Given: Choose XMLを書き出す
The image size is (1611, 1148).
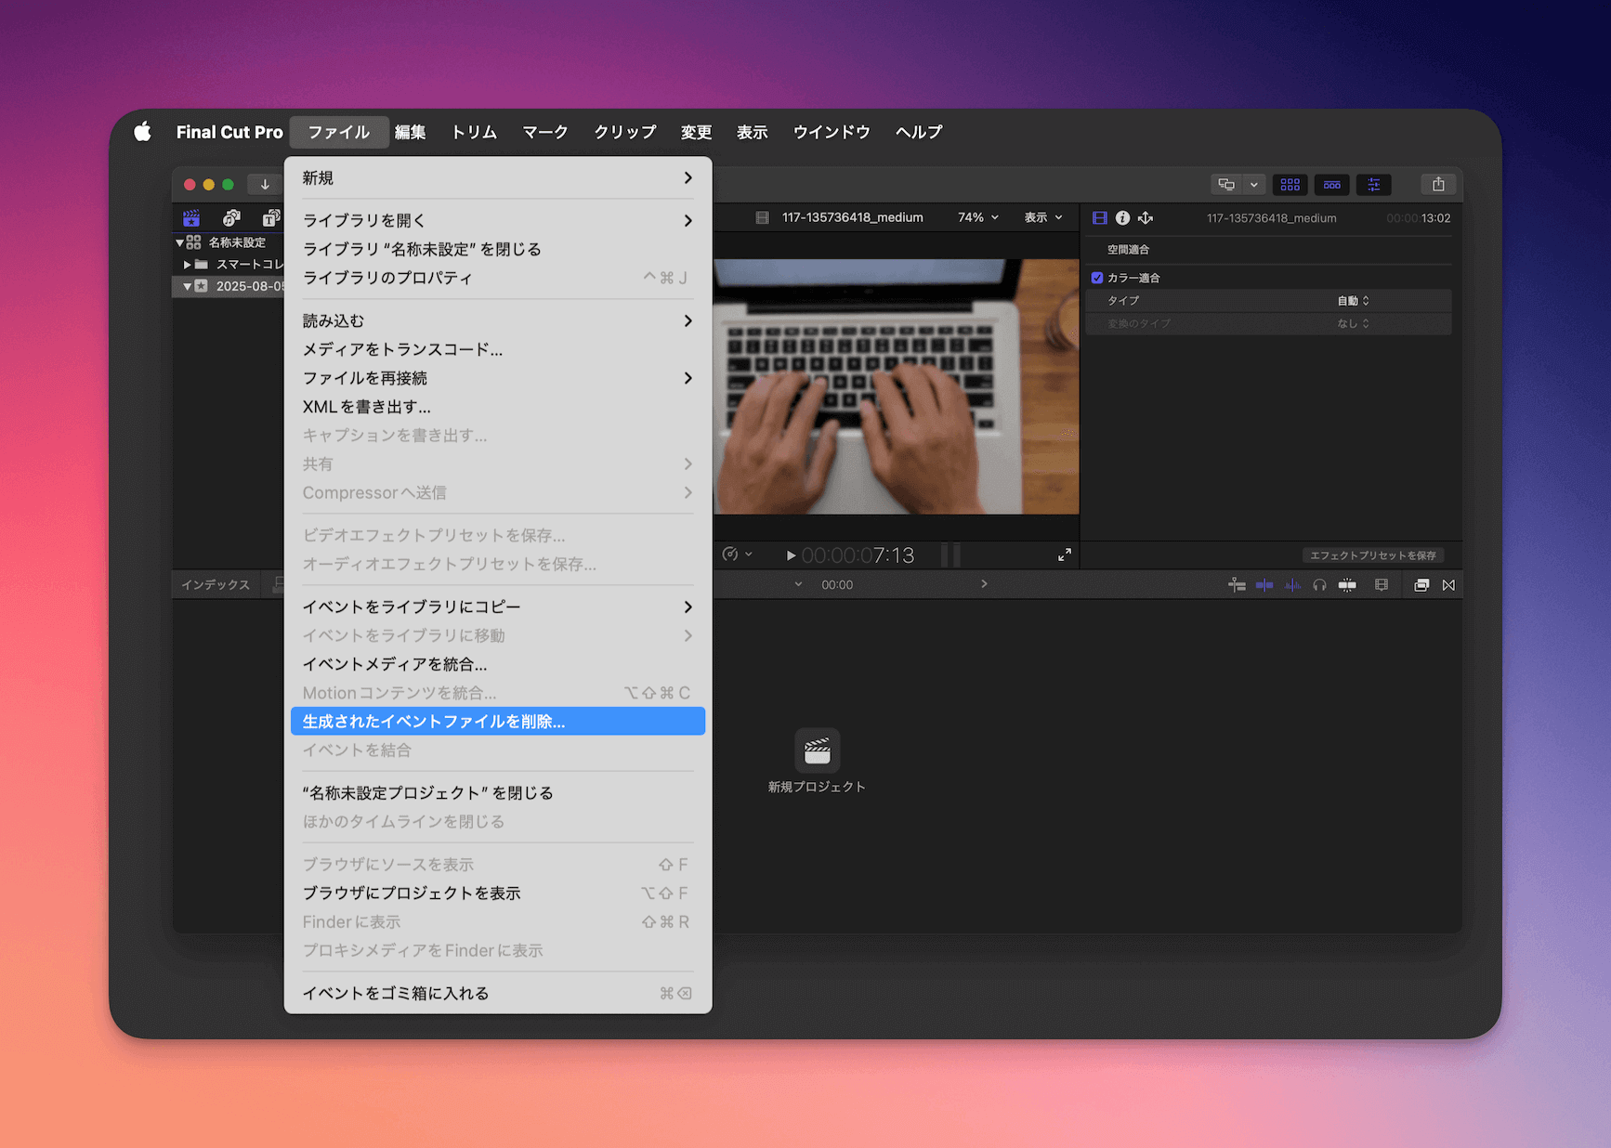Looking at the screenshot, I should [x=498, y=407].
